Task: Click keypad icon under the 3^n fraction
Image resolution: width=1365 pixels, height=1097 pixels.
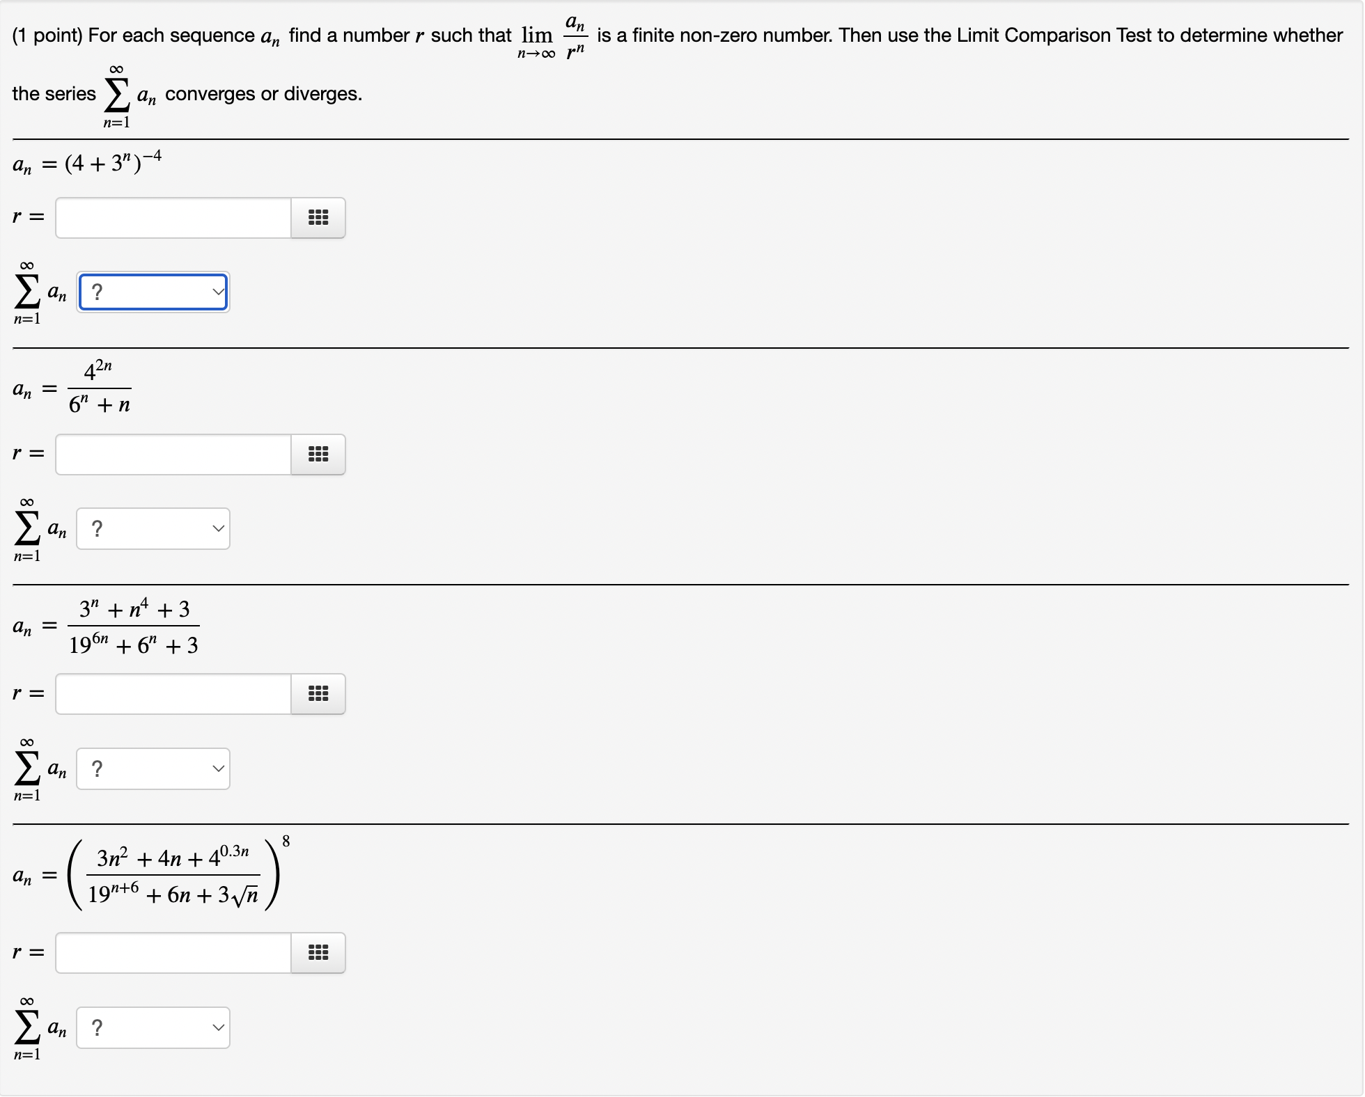Action: pyautogui.click(x=318, y=694)
